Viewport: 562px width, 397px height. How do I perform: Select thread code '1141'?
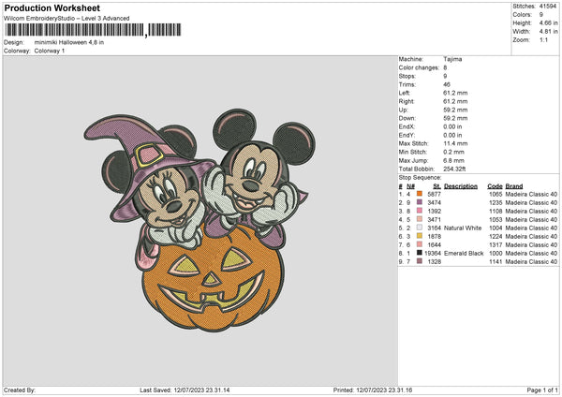[495, 261]
